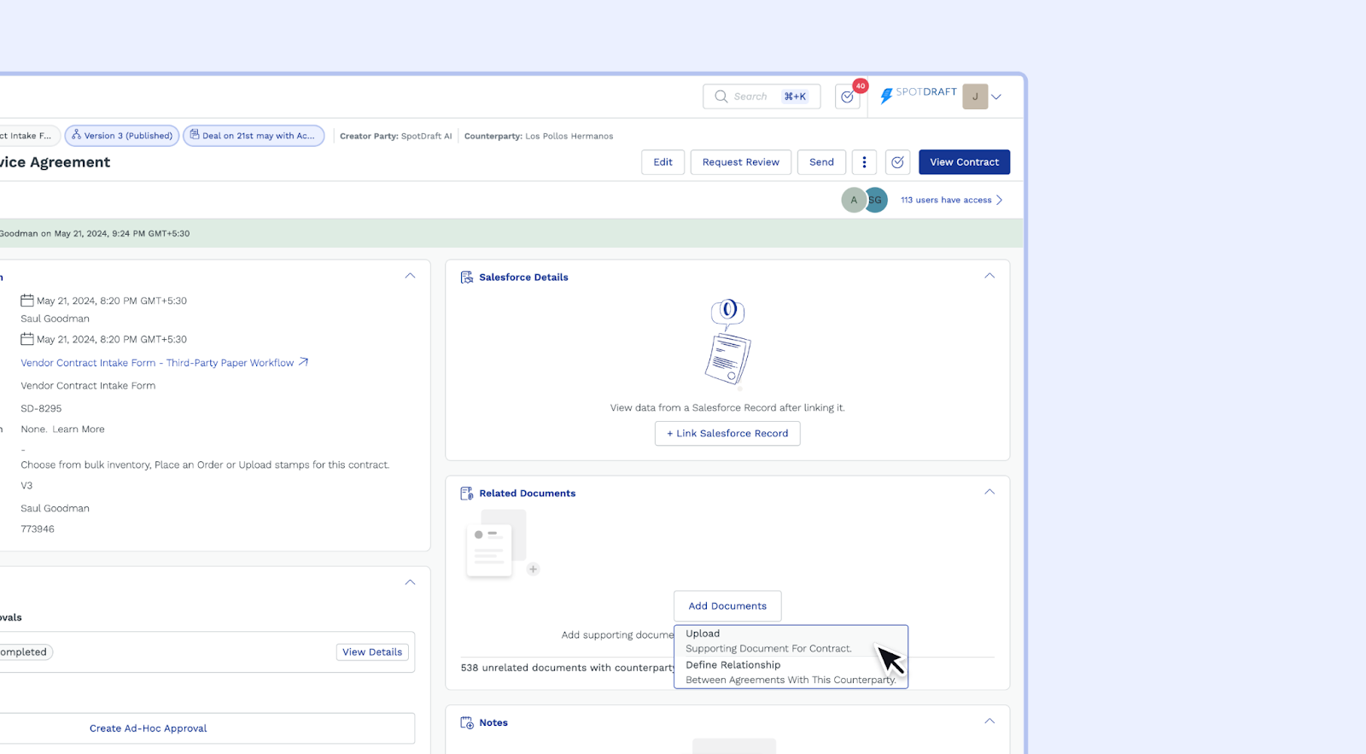Click the Salesforce Details panel icon
Viewport: 1366px width, 754px height.
467,278
